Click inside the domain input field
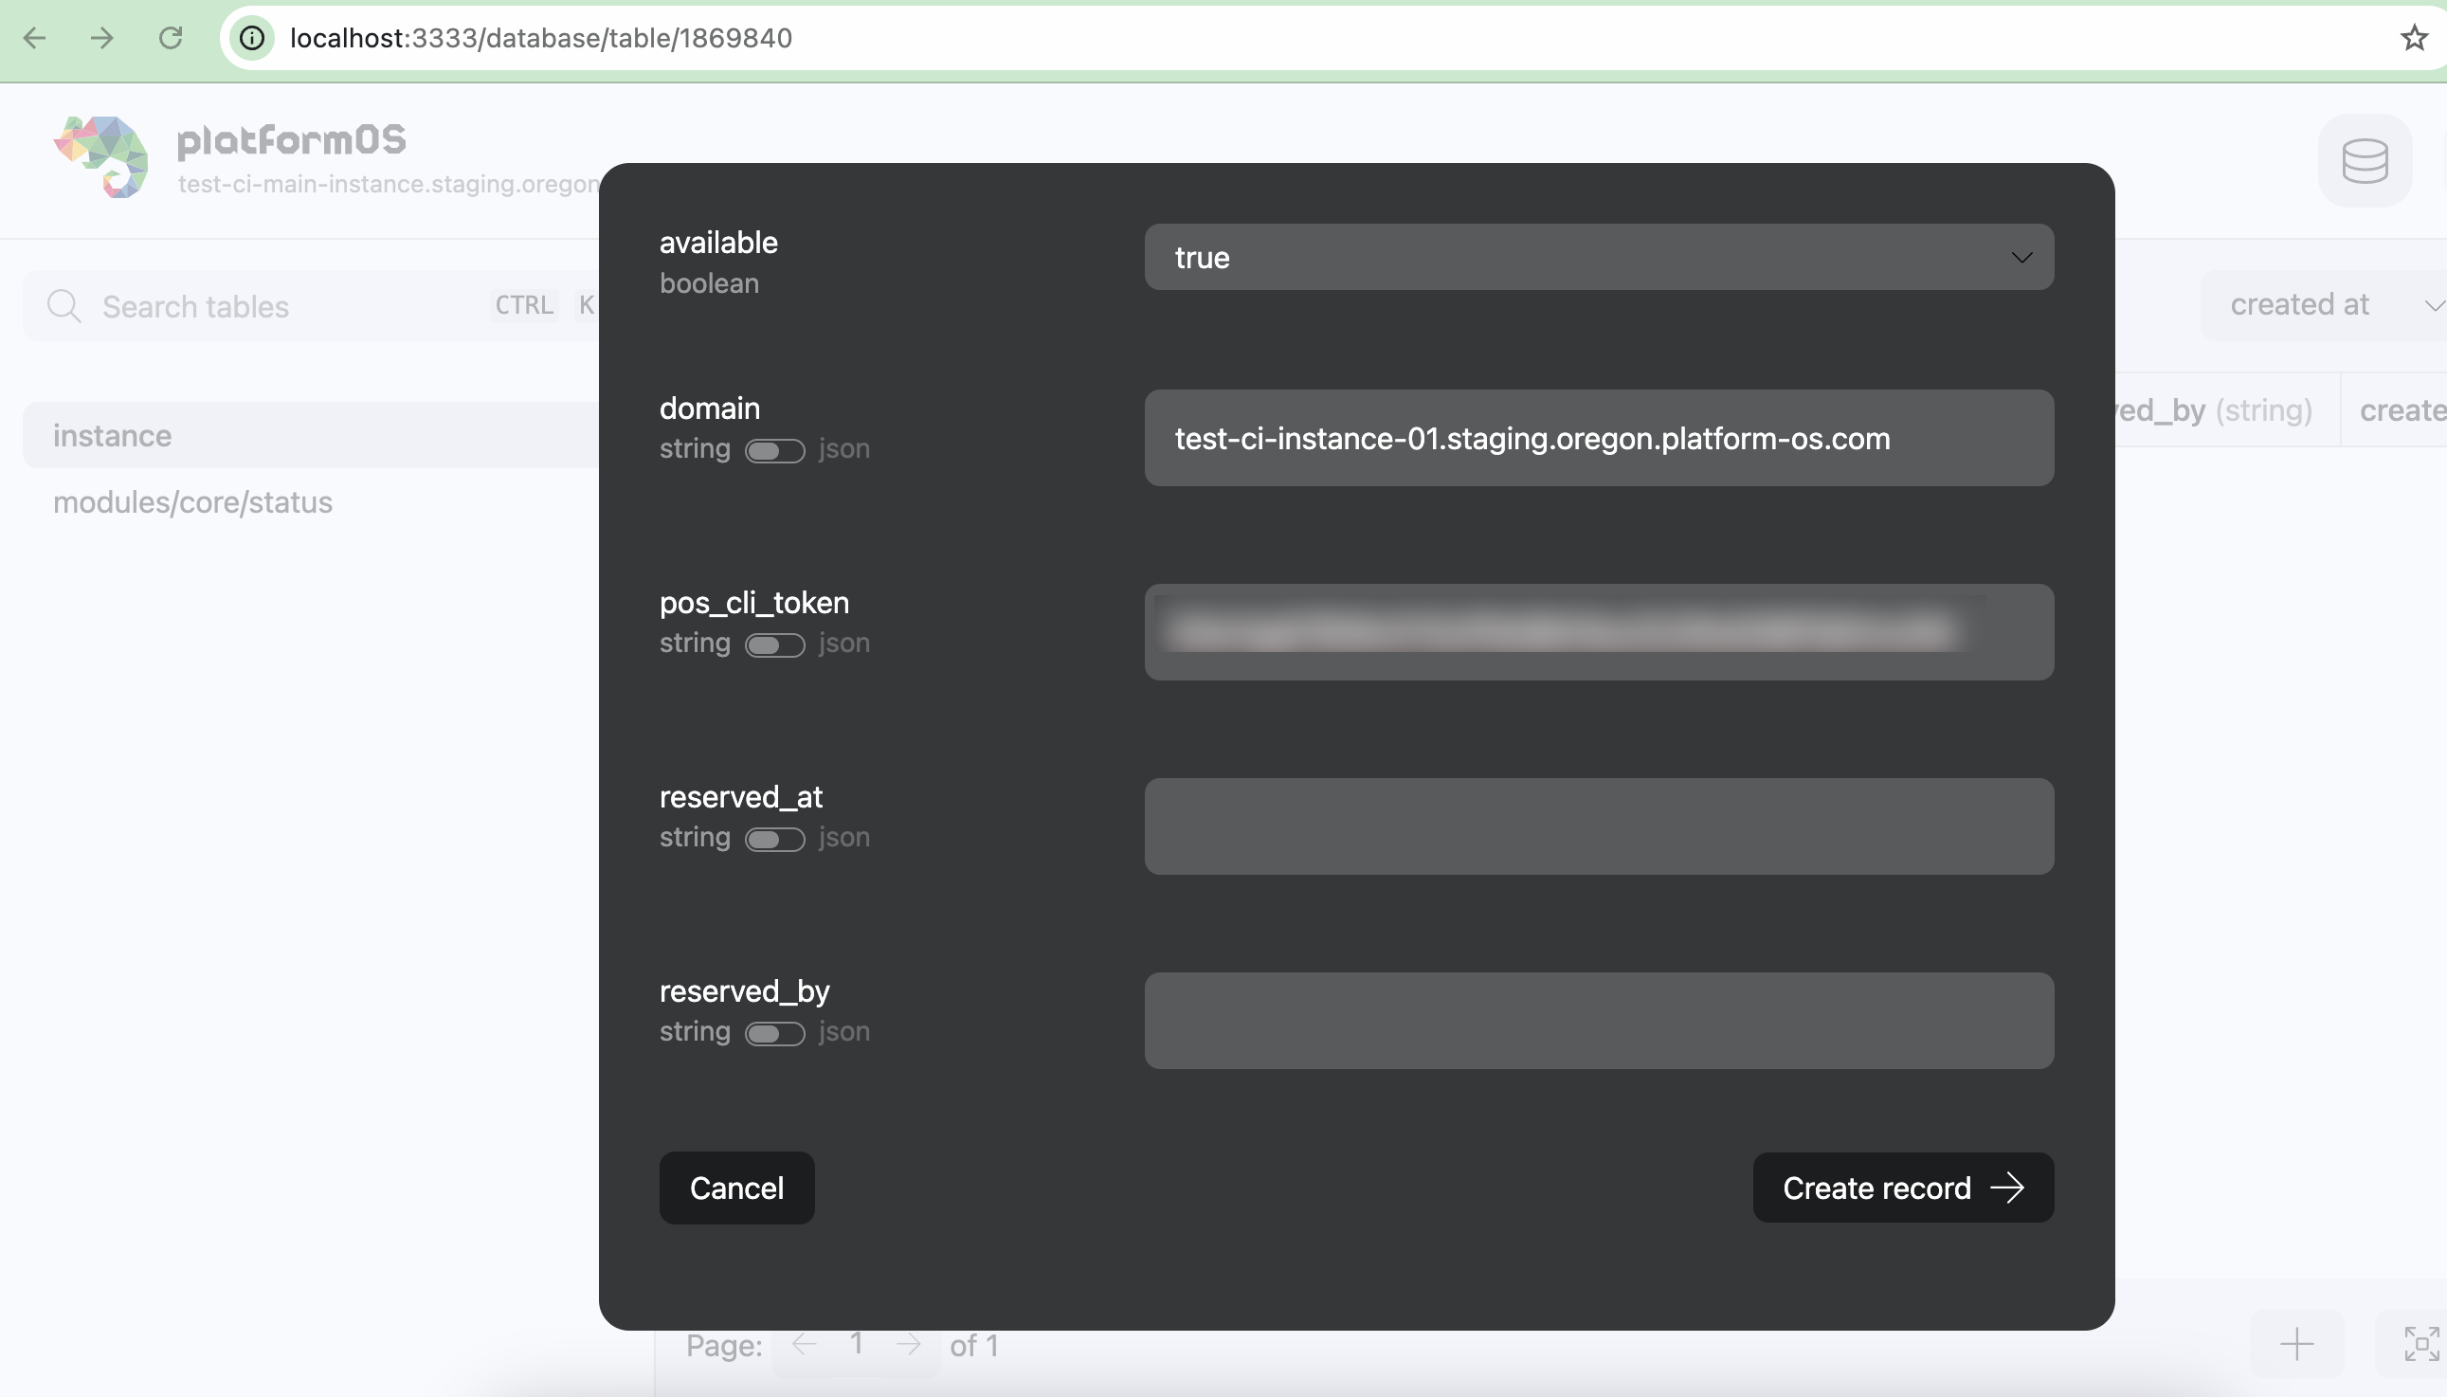The width and height of the screenshot is (2447, 1397). 1597,439
